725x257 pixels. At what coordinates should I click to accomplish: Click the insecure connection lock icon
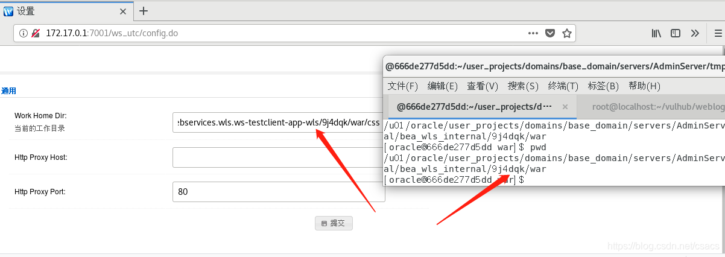tap(36, 33)
